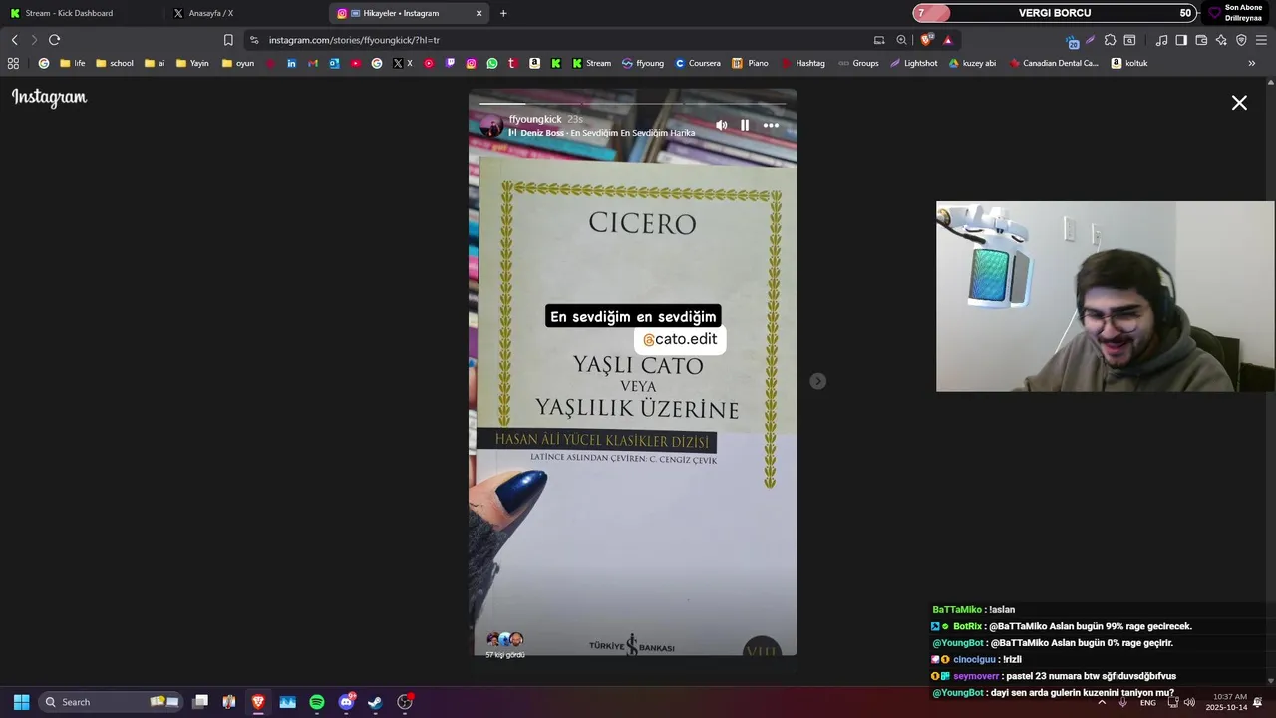Viewport: 1276px width, 718px height.
Task: Open Brave Rewards triangle icon
Action: pos(947,40)
